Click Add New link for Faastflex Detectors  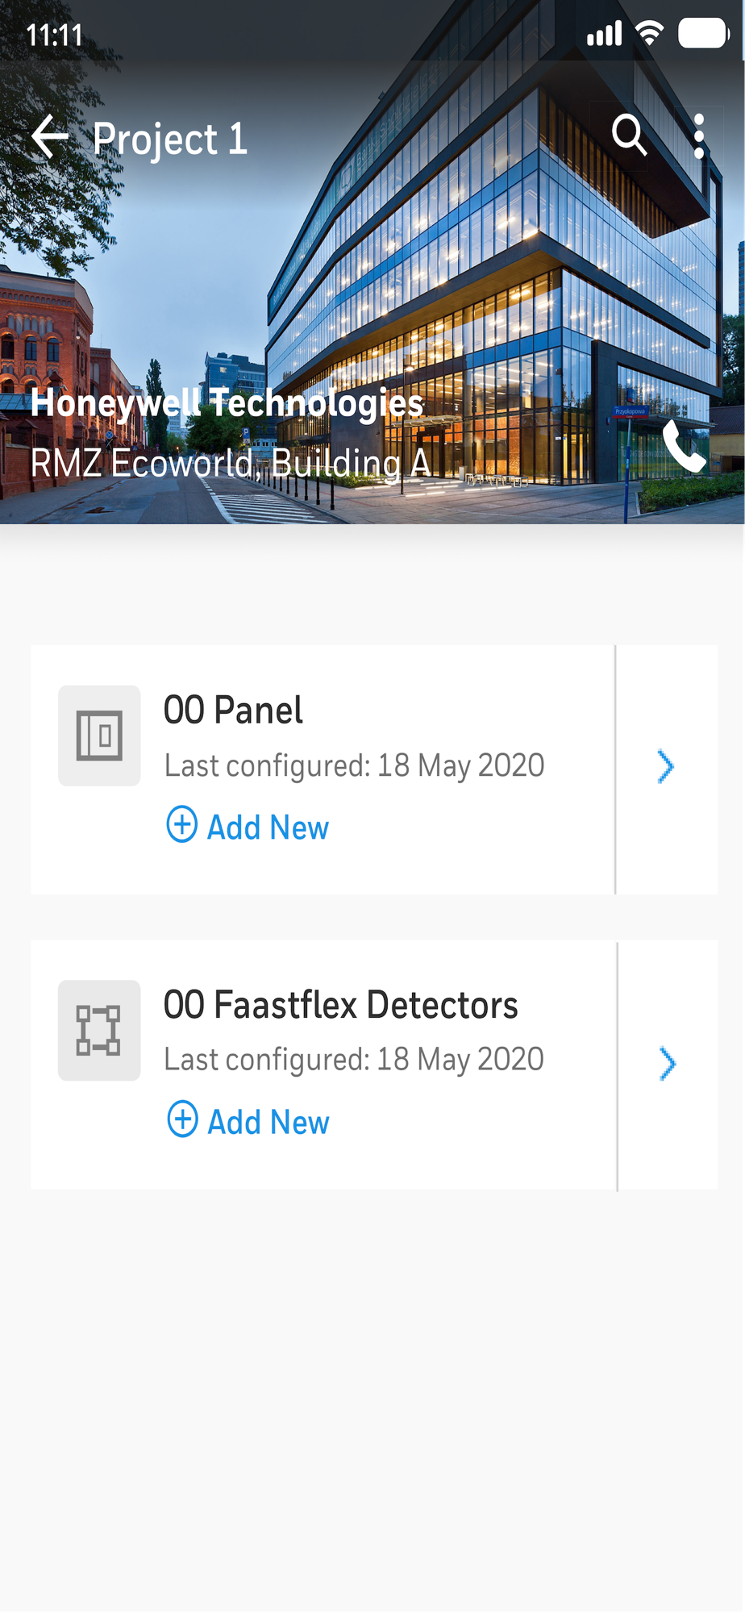[268, 1123]
